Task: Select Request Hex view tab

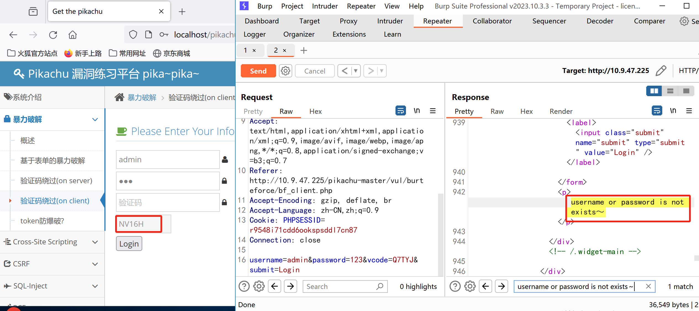Action: pos(315,111)
